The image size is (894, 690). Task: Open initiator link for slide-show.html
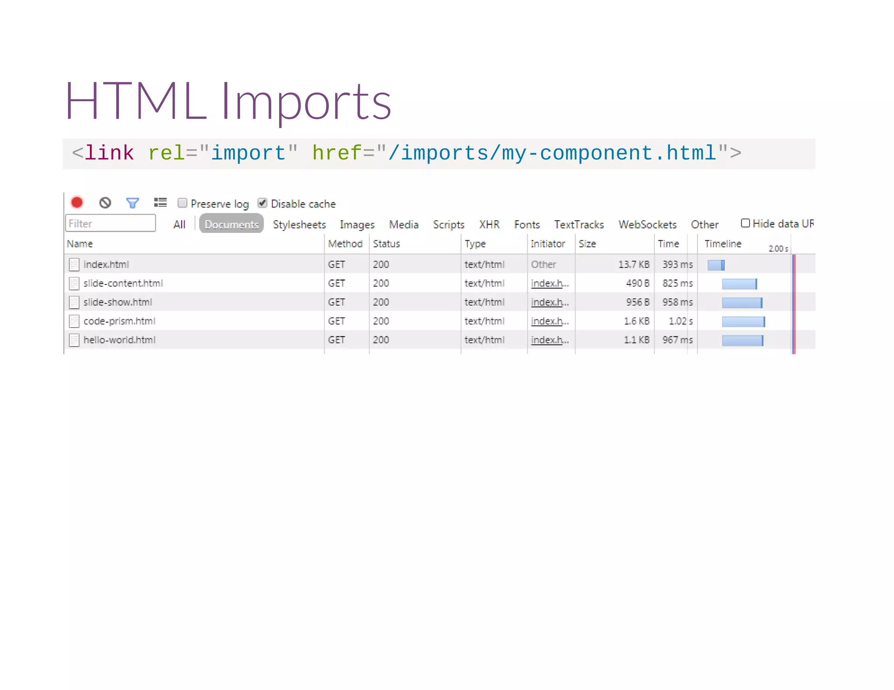click(549, 302)
